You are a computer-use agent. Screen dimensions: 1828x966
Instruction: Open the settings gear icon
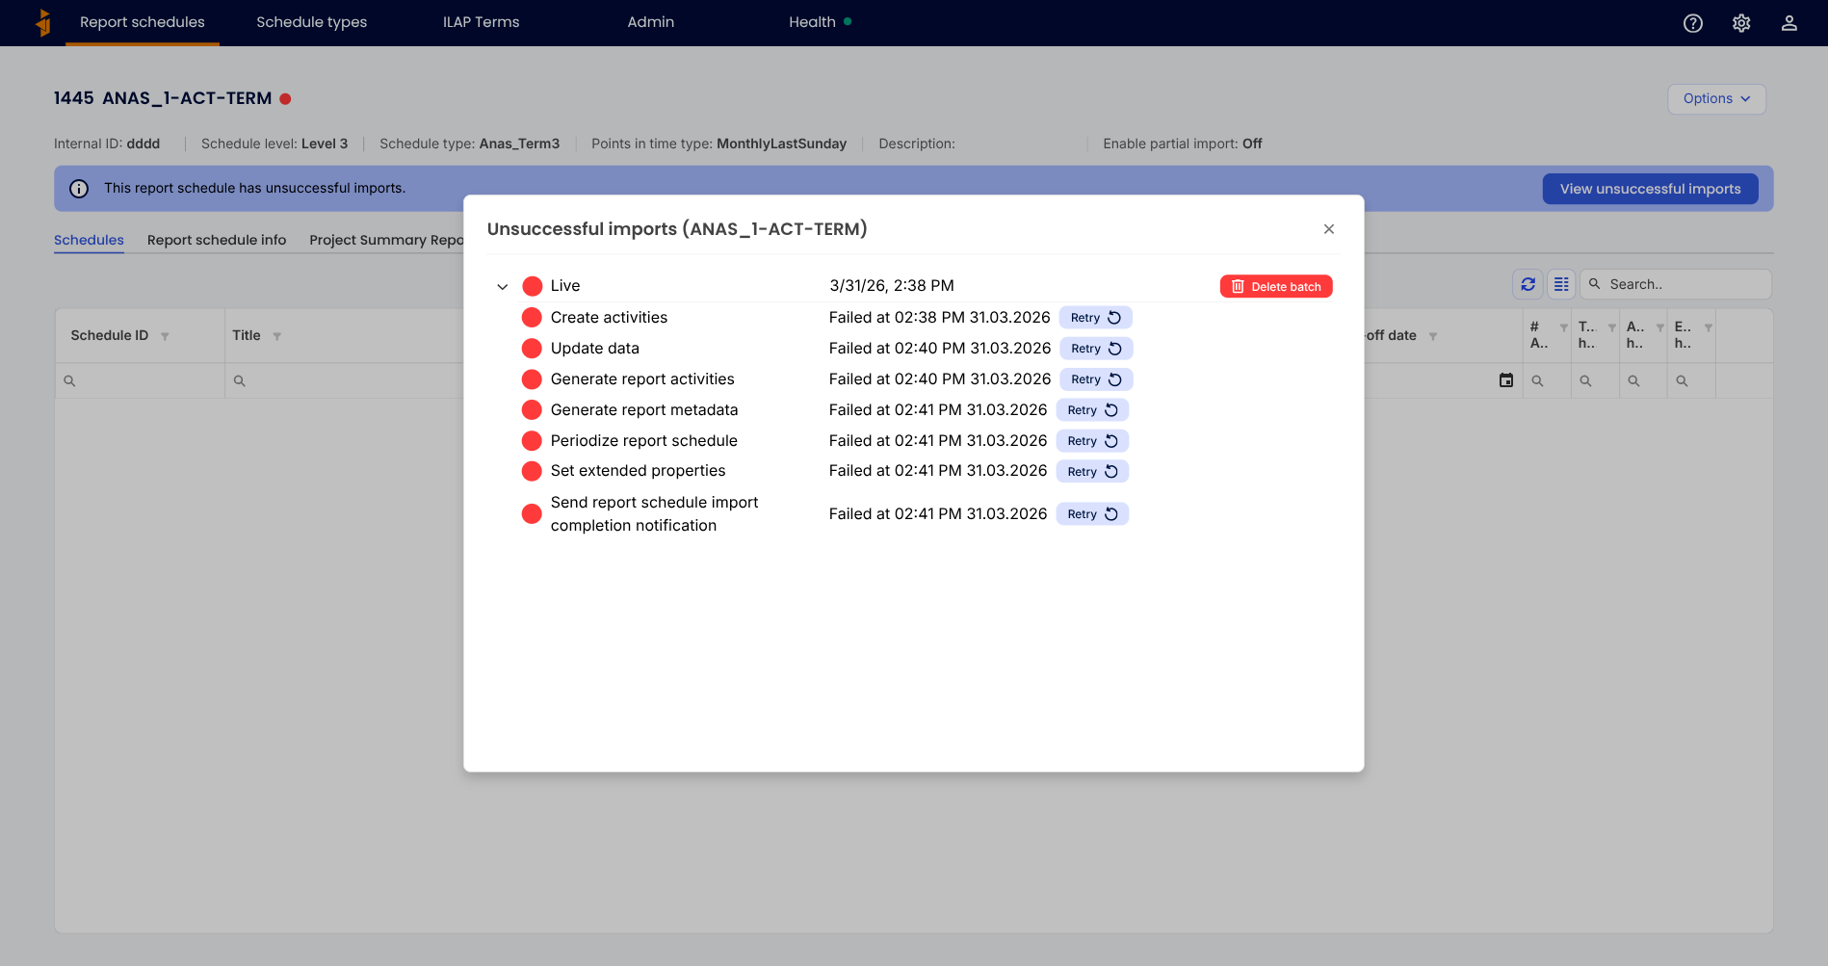point(1741,23)
